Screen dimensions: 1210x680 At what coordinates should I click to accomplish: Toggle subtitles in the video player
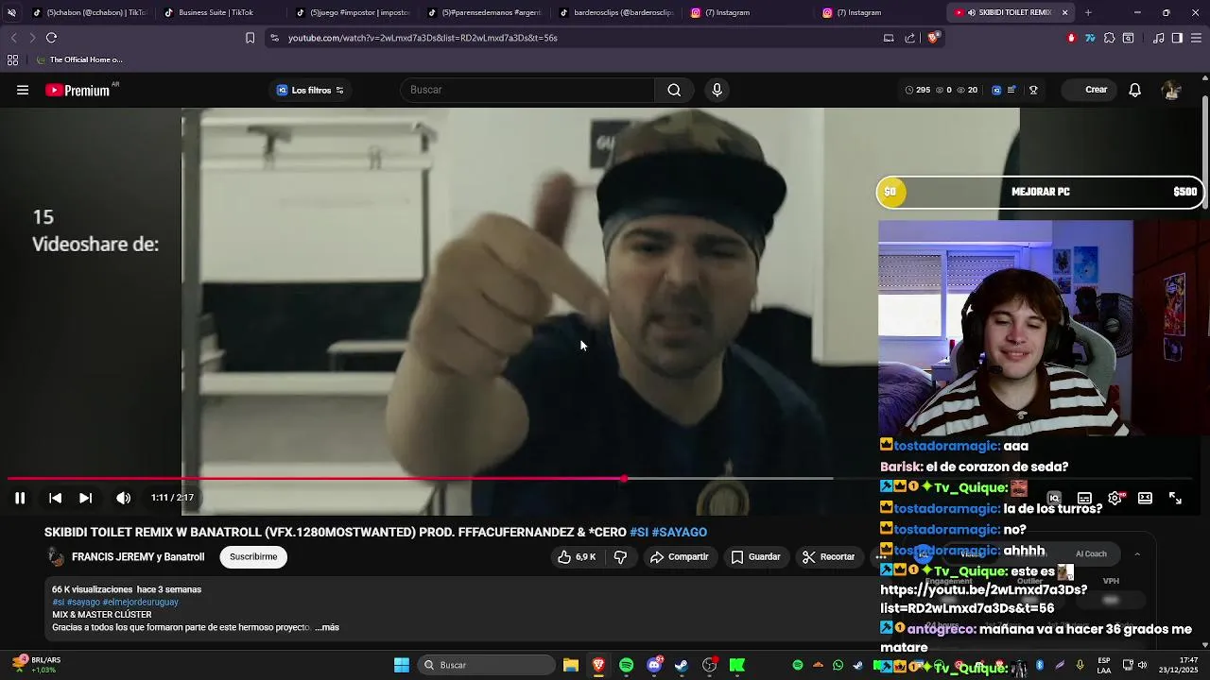click(1084, 498)
